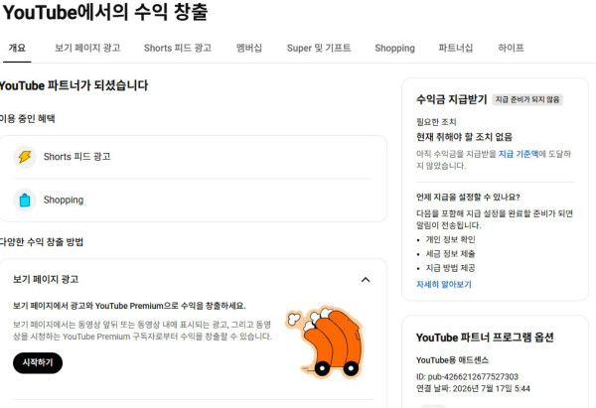596x408 pixels.
Task: Switch to the Shopping tab
Action: (x=394, y=48)
